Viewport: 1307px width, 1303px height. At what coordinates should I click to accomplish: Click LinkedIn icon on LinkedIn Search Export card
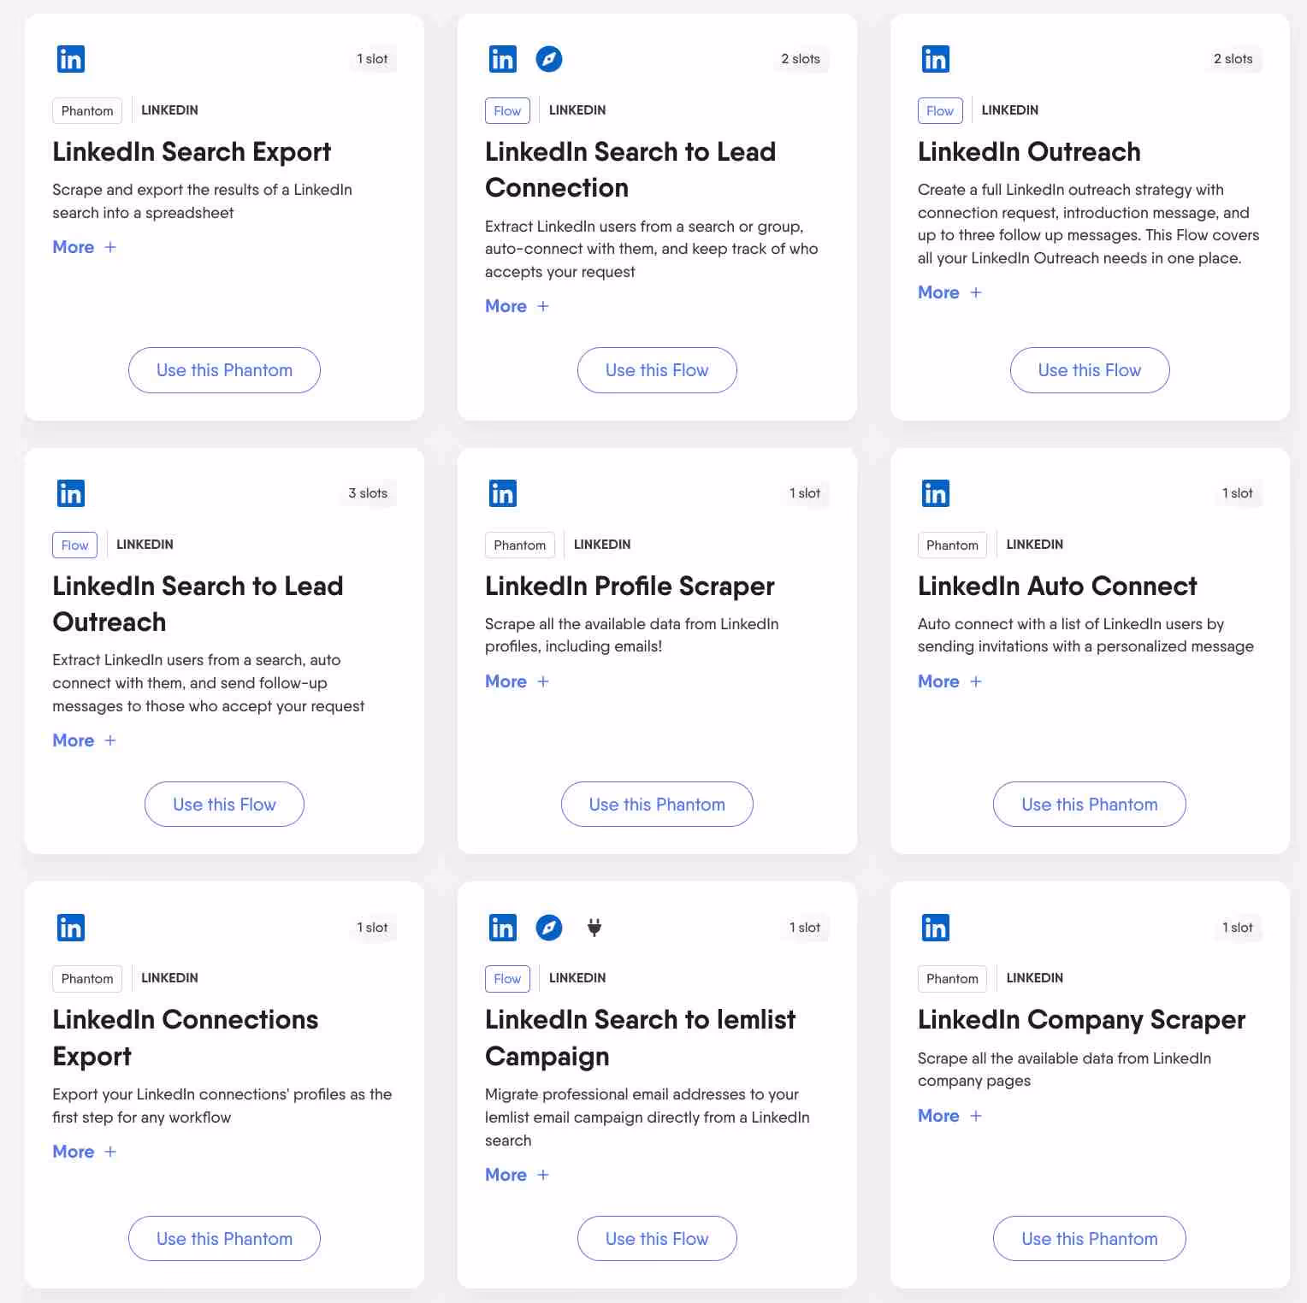pyautogui.click(x=70, y=59)
